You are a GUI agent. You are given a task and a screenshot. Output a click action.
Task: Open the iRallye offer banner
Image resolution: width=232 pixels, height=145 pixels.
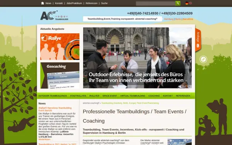pos(60,47)
